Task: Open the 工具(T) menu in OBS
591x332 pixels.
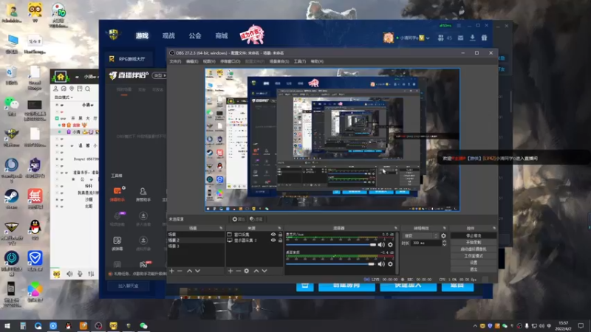Action: (x=300, y=61)
